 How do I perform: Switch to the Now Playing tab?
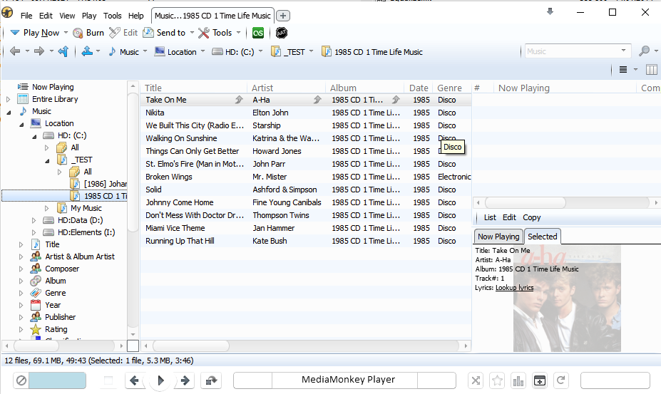click(x=498, y=237)
